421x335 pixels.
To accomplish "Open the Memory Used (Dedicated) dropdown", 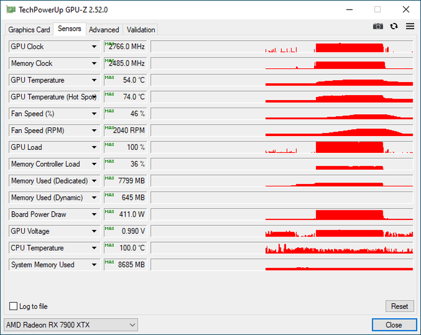I will [94, 181].
